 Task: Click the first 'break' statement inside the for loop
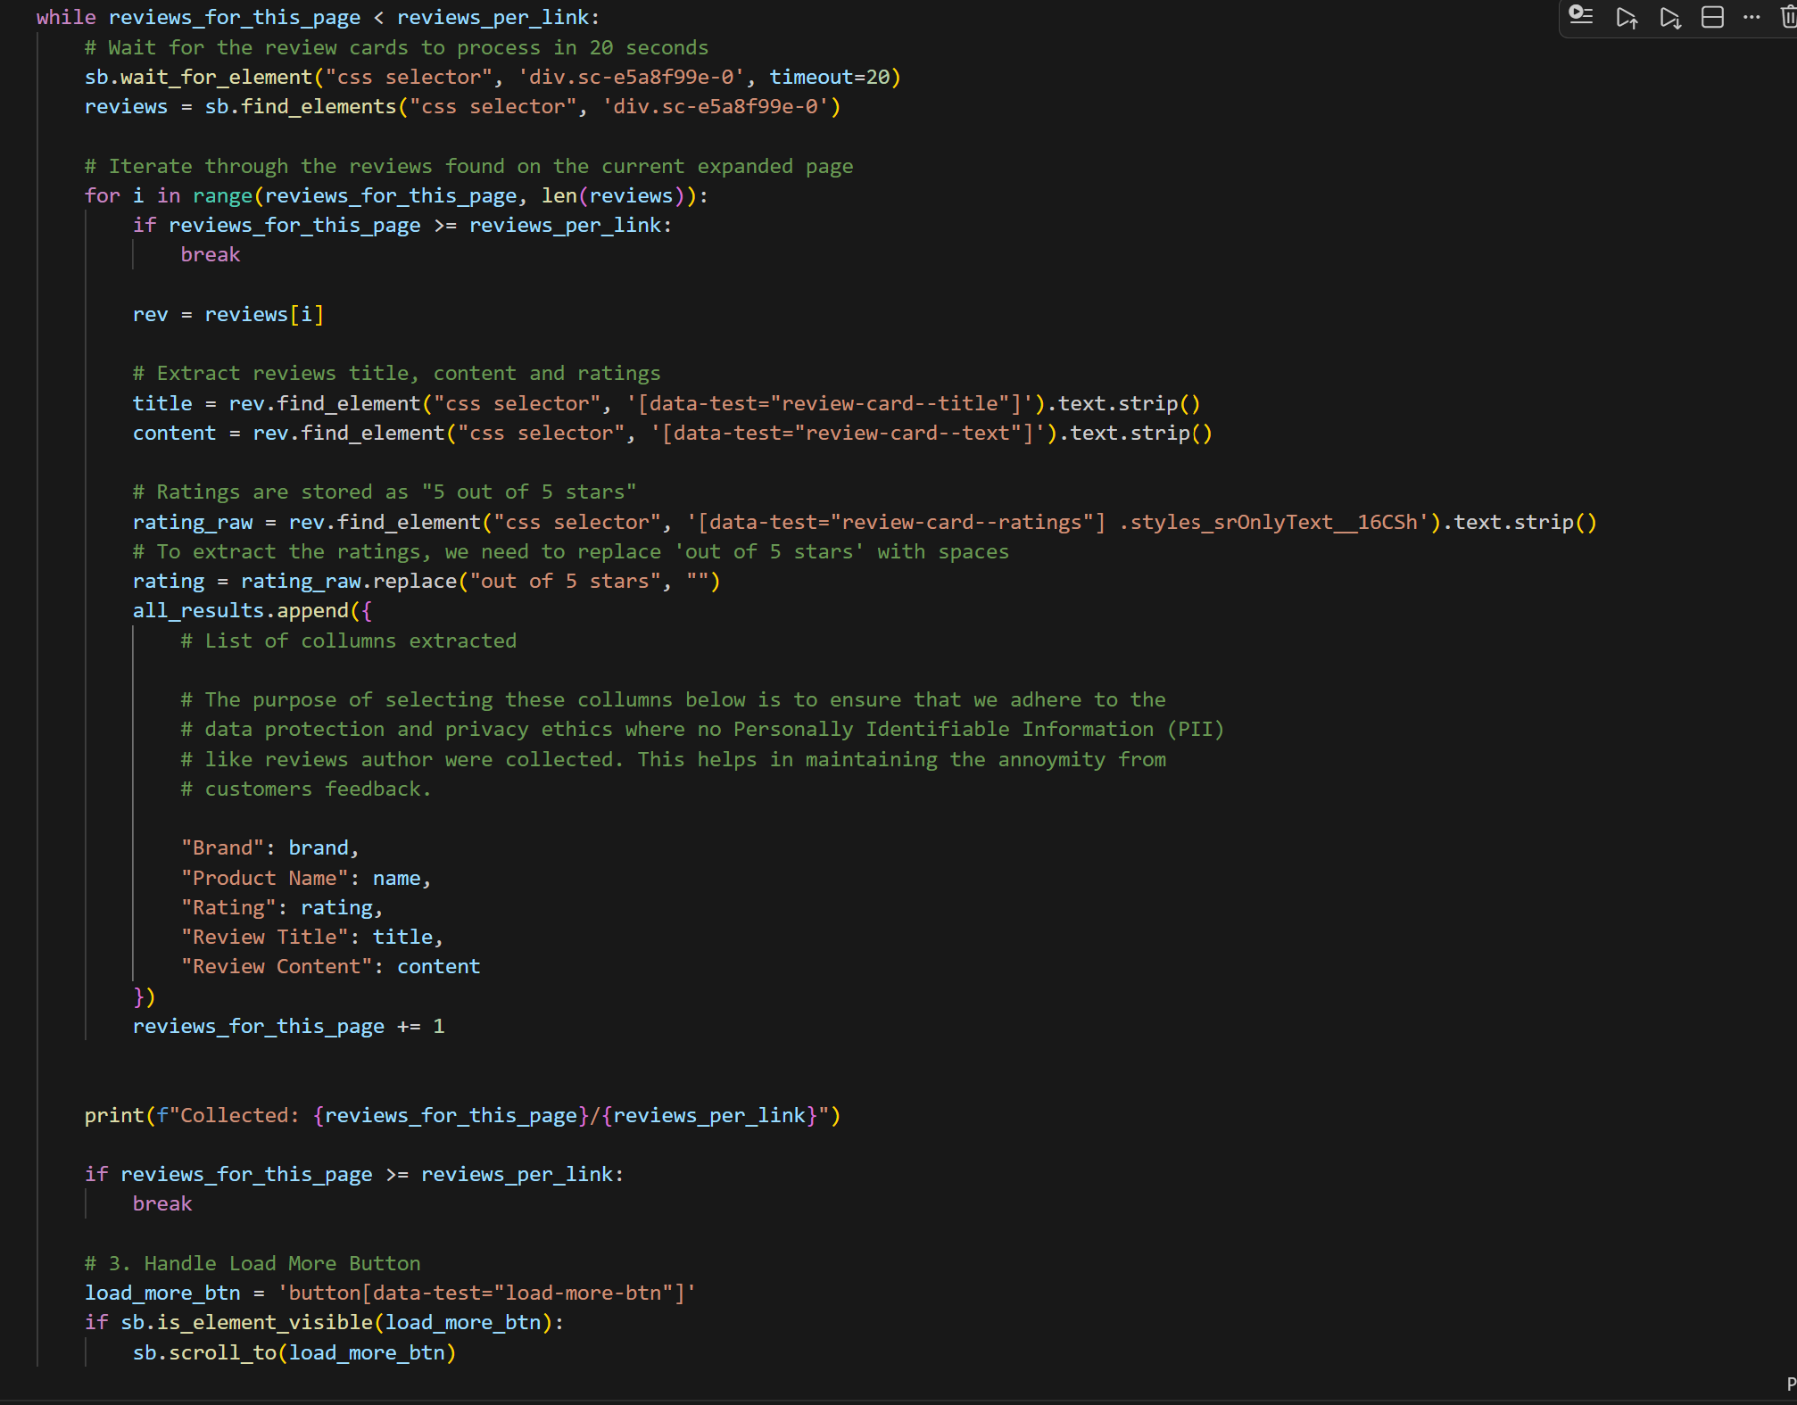(210, 255)
